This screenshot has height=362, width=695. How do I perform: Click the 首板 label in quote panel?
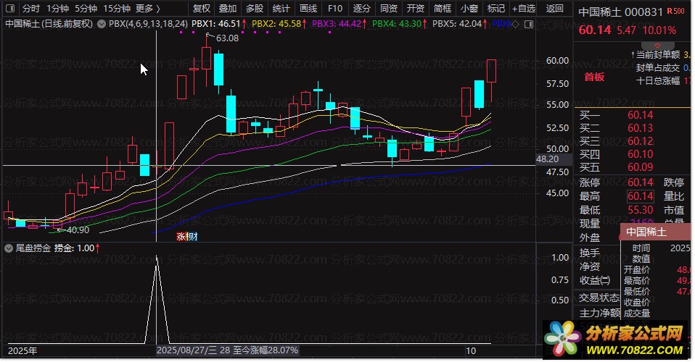pos(593,77)
